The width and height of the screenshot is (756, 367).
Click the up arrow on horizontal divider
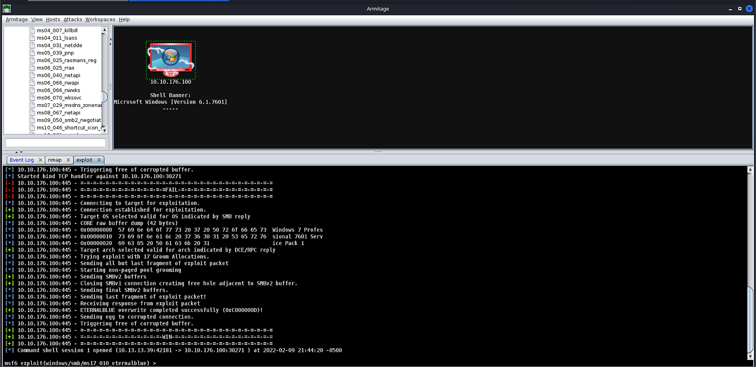tap(16, 152)
